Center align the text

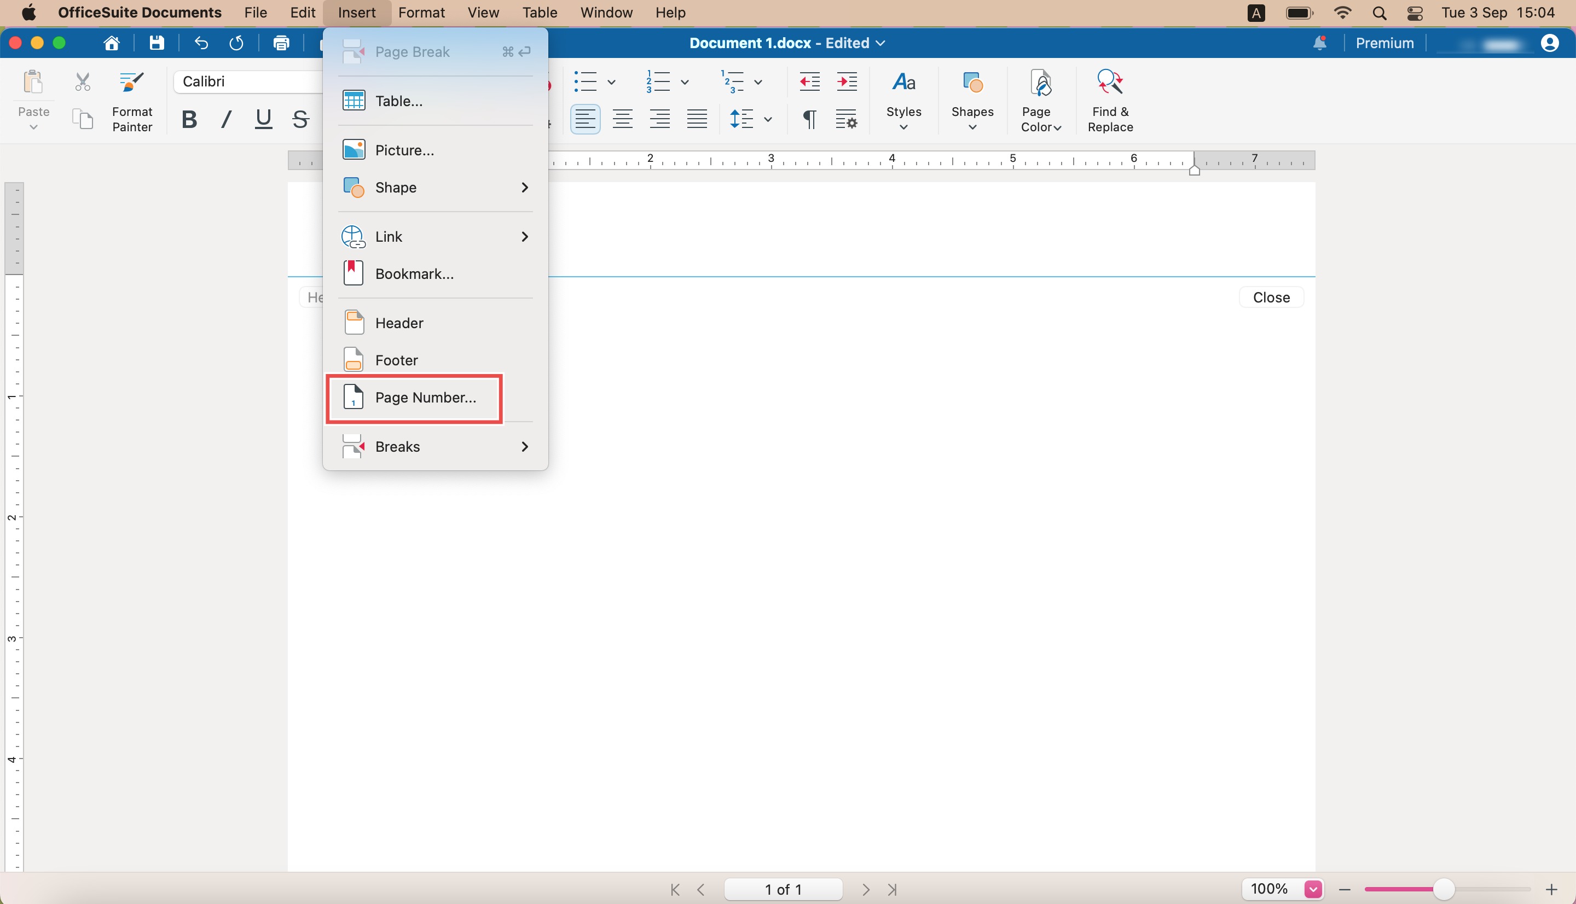[x=622, y=119]
